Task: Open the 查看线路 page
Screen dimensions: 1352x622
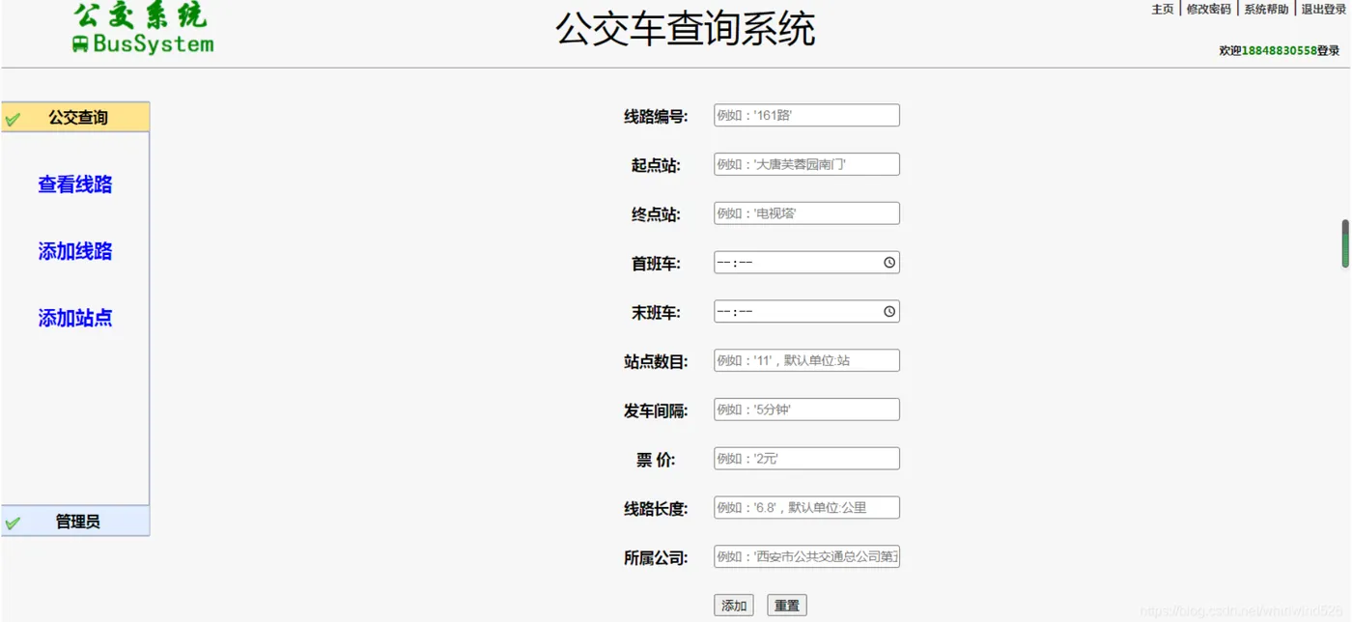Action: (75, 184)
